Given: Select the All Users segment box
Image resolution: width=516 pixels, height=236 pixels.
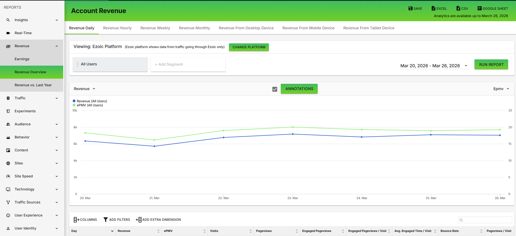Looking at the screenshot, I should (110, 64).
